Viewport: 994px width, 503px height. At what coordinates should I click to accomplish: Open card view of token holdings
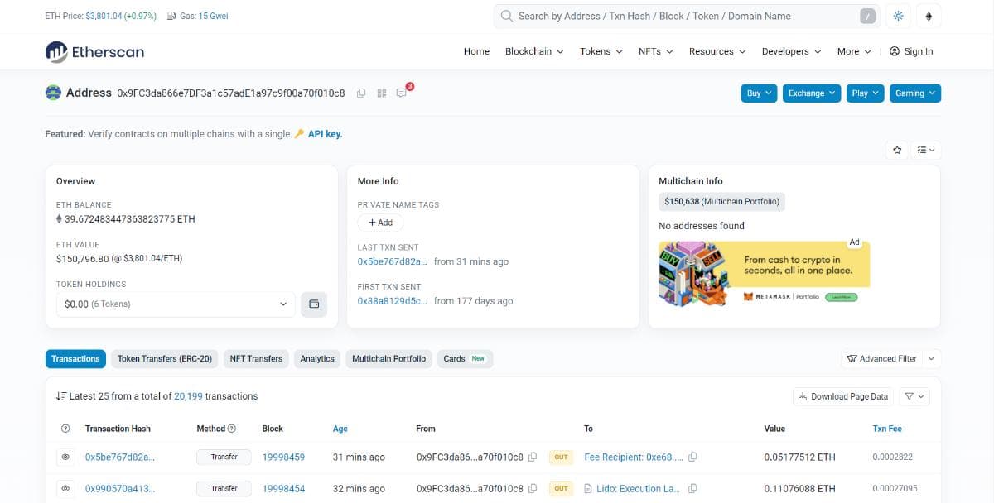click(314, 304)
